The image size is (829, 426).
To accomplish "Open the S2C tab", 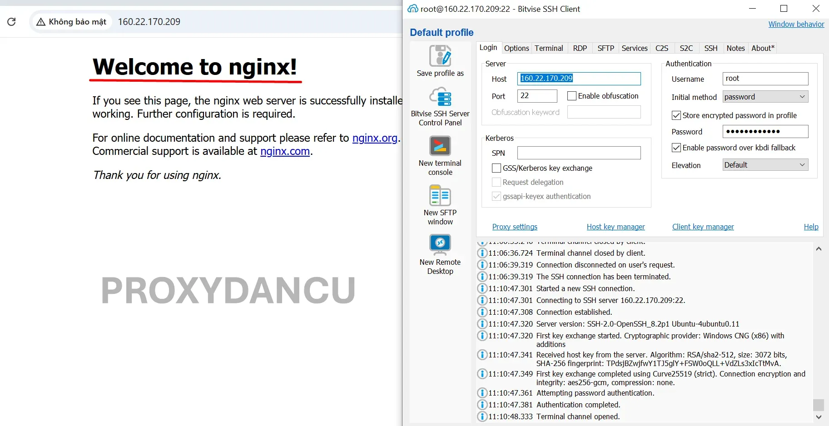I will (x=686, y=48).
